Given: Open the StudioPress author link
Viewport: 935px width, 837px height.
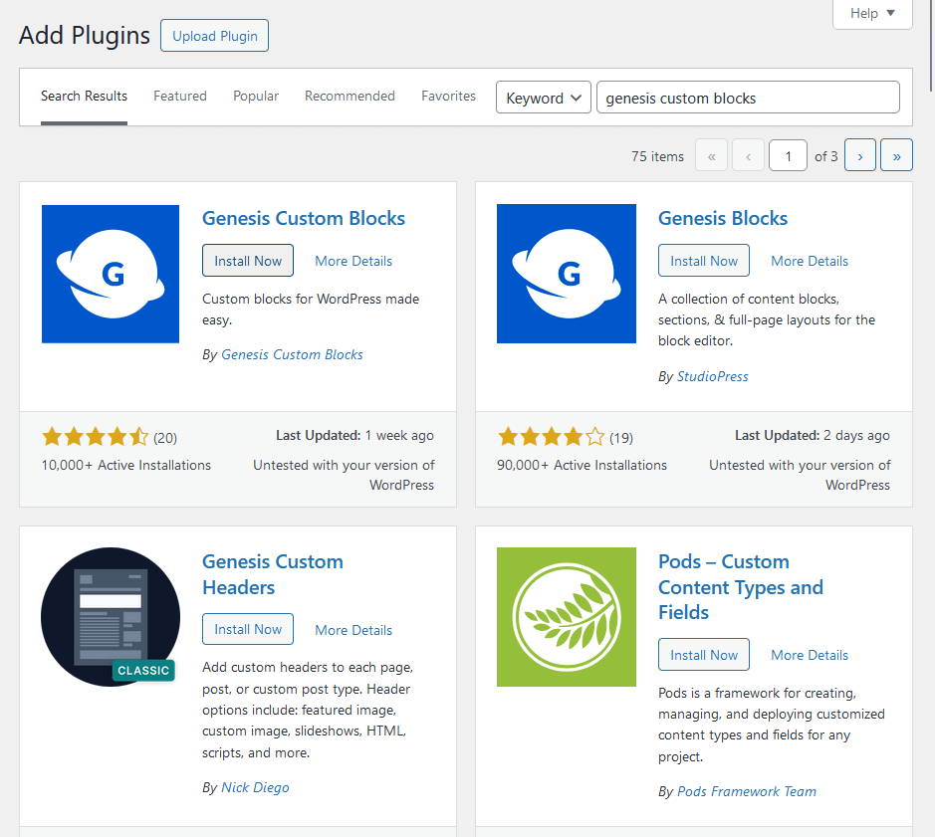Looking at the screenshot, I should point(713,377).
